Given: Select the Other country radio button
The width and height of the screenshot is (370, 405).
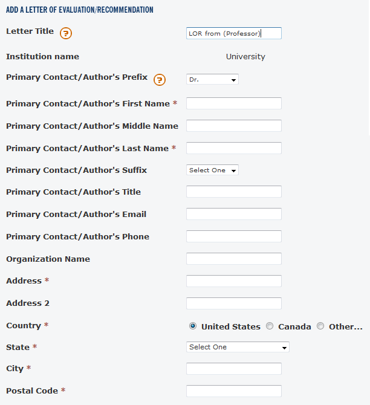Looking at the screenshot, I should tap(320, 326).
